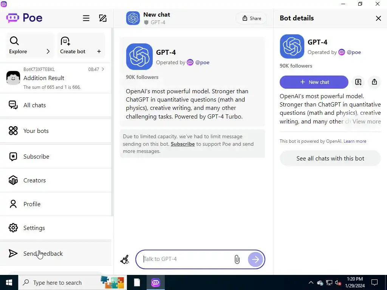Open the blank document taskbar icon
Image resolution: width=387 pixels, height=290 pixels.
click(x=137, y=282)
